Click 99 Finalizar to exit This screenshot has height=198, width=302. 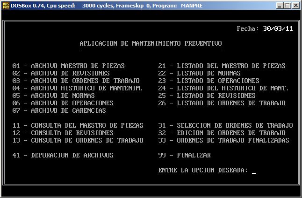click(x=184, y=156)
